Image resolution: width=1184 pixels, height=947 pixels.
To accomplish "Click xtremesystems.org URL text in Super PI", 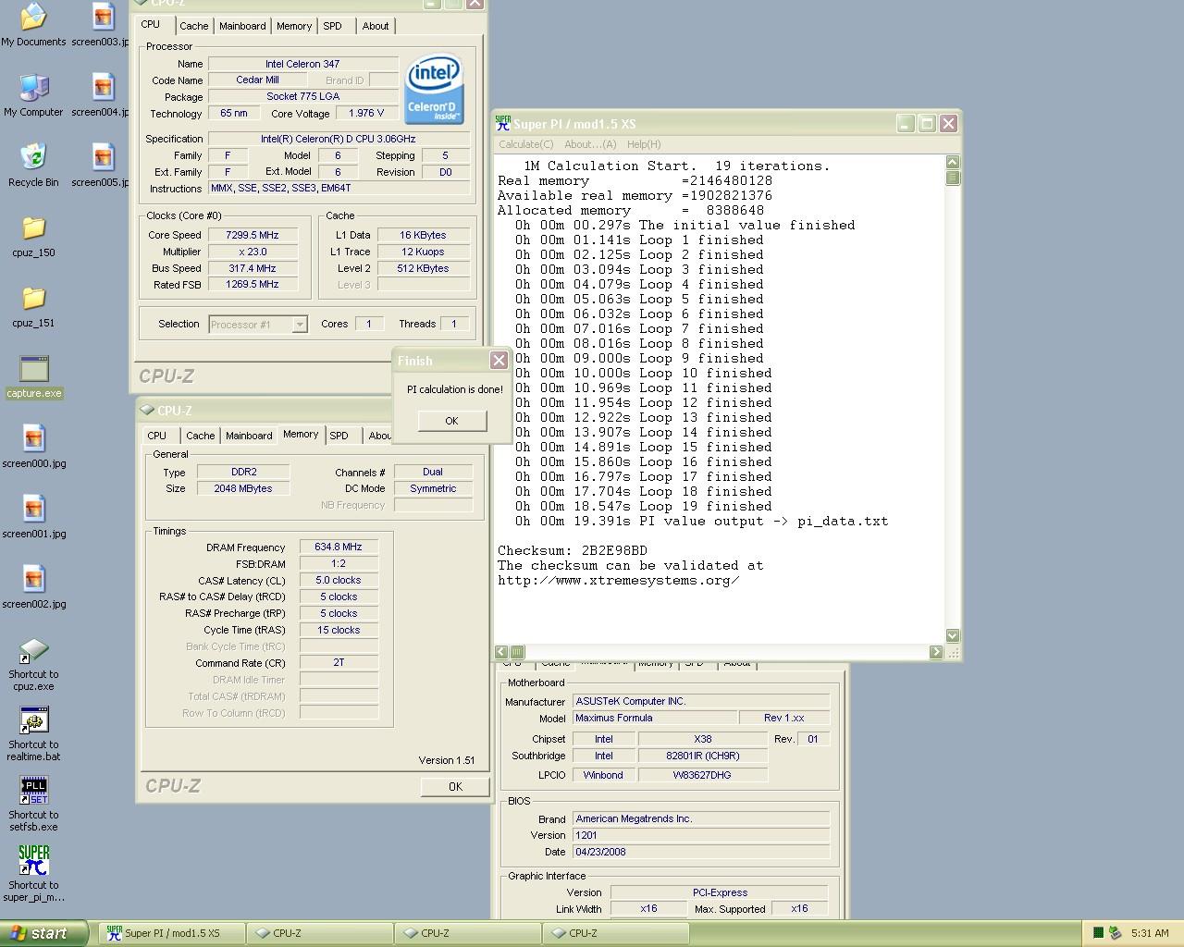I will pos(618,580).
